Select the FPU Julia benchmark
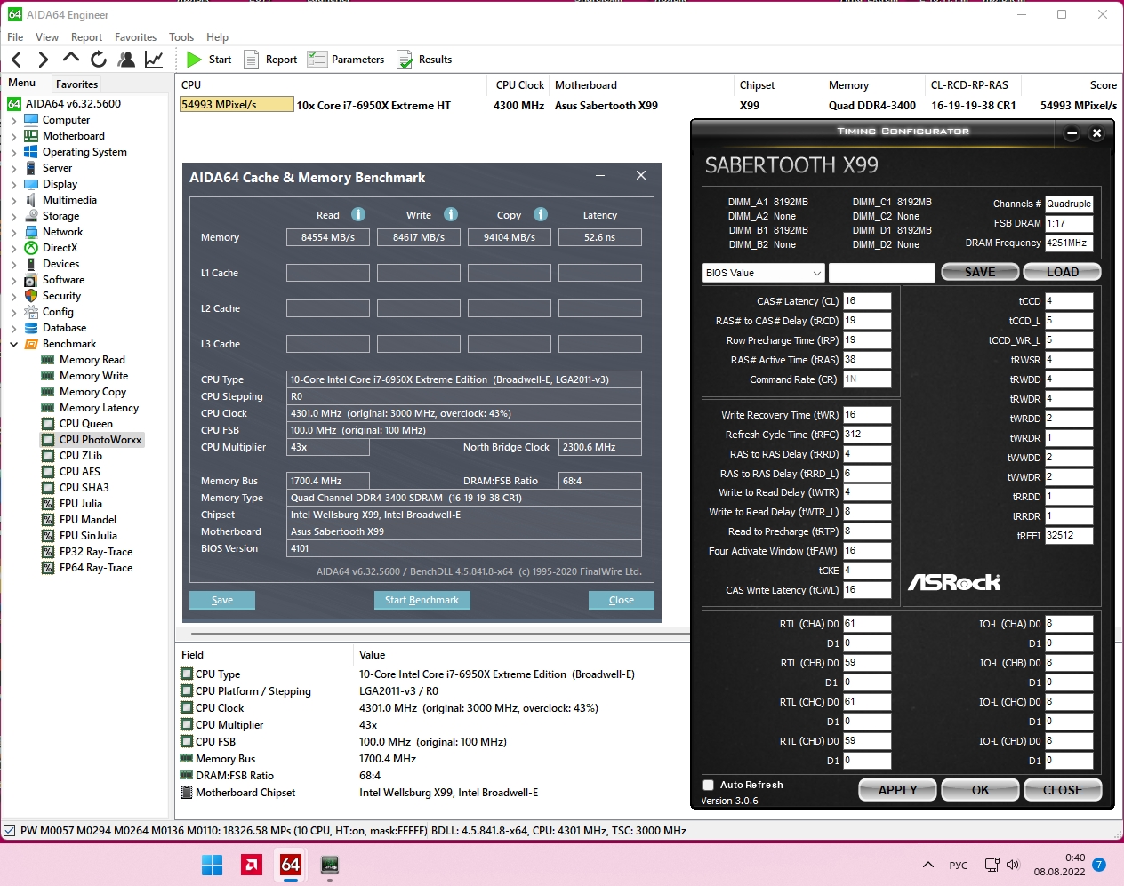The width and height of the screenshot is (1124, 886). click(80, 504)
